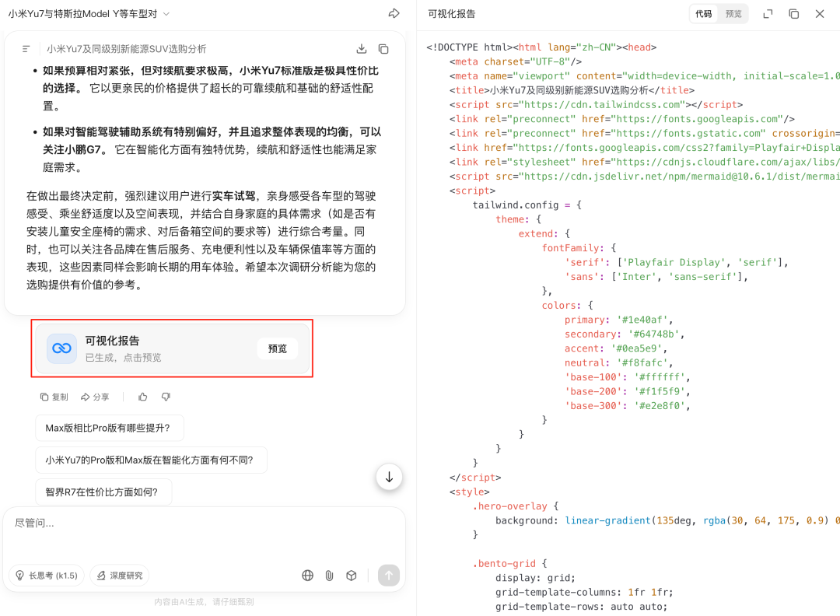Click the globe web search icon
Viewport: 840px width, 616px height.
click(307, 576)
